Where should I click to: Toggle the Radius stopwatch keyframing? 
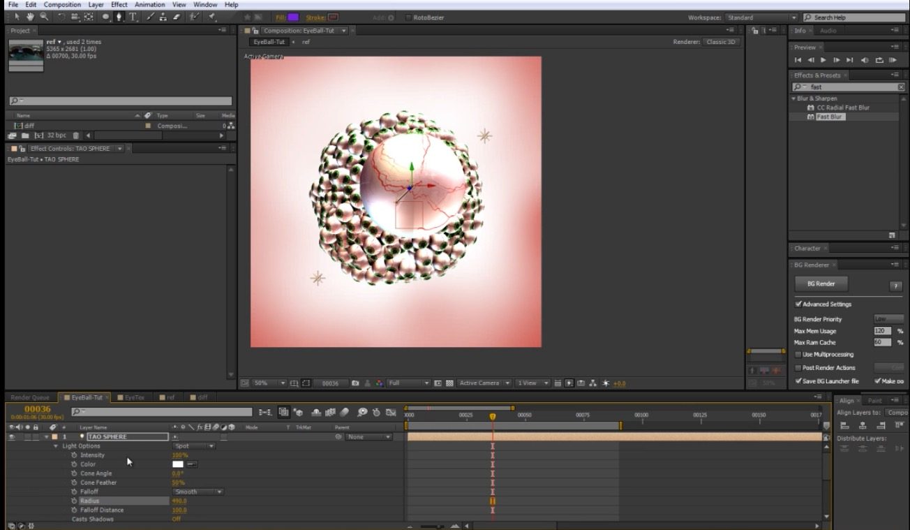click(x=74, y=501)
